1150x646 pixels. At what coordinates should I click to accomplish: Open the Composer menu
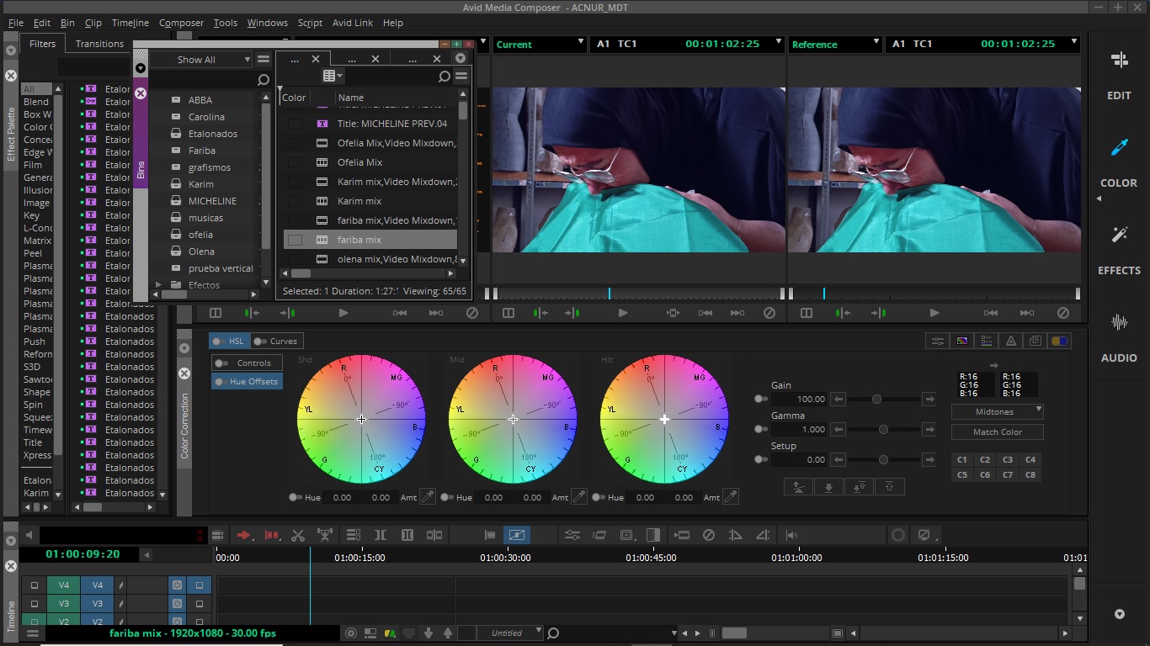point(181,23)
